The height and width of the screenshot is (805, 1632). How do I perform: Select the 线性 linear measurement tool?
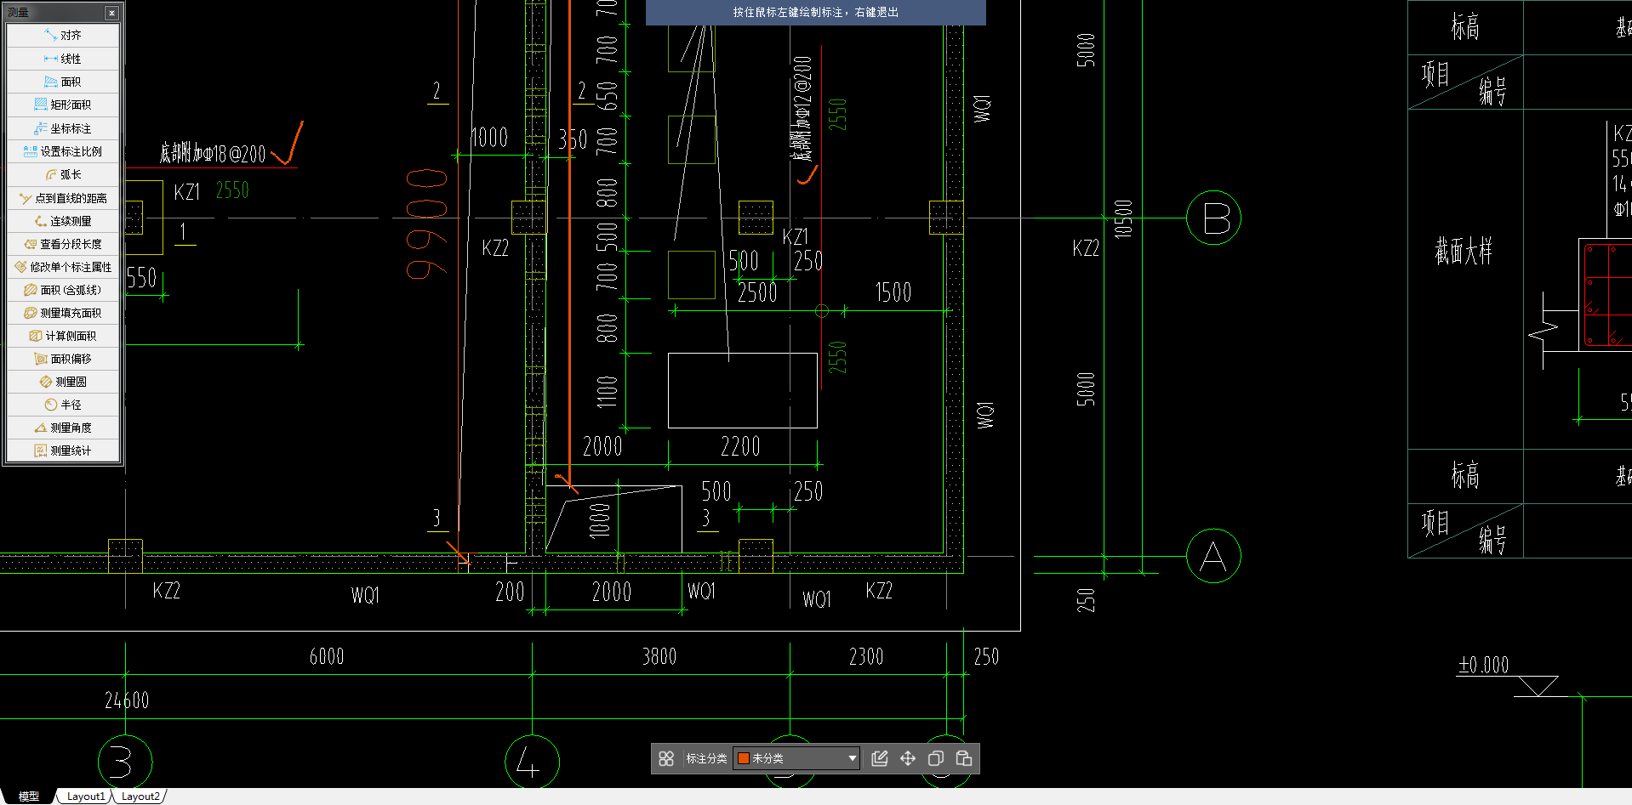(x=63, y=59)
